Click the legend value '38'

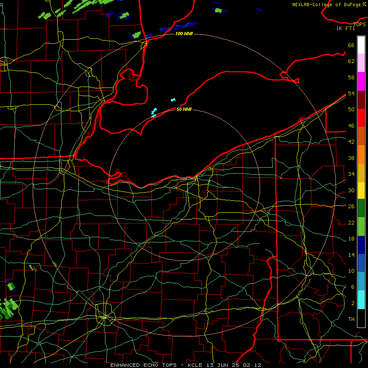click(351, 158)
